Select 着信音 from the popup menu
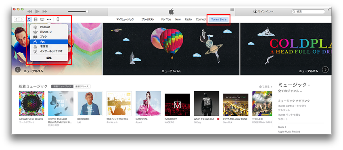 coord(49,46)
